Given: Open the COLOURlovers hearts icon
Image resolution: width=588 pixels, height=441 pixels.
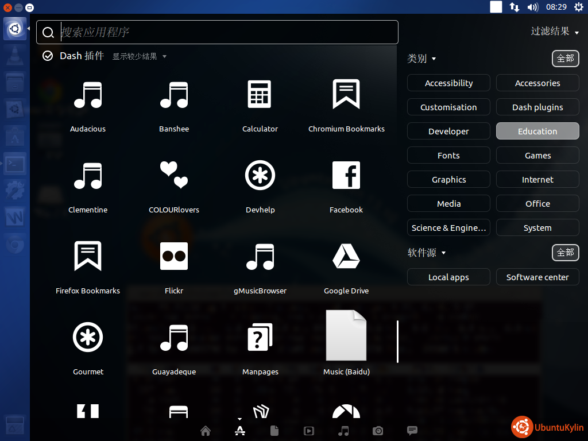Looking at the screenshot, I should pos(173,175).
